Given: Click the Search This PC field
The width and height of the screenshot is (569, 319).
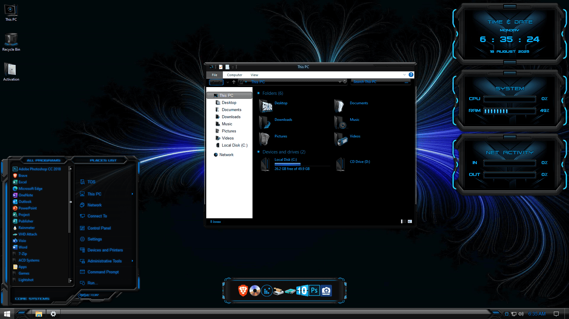Looking at the screenshot, I should (x=381, y=82).
